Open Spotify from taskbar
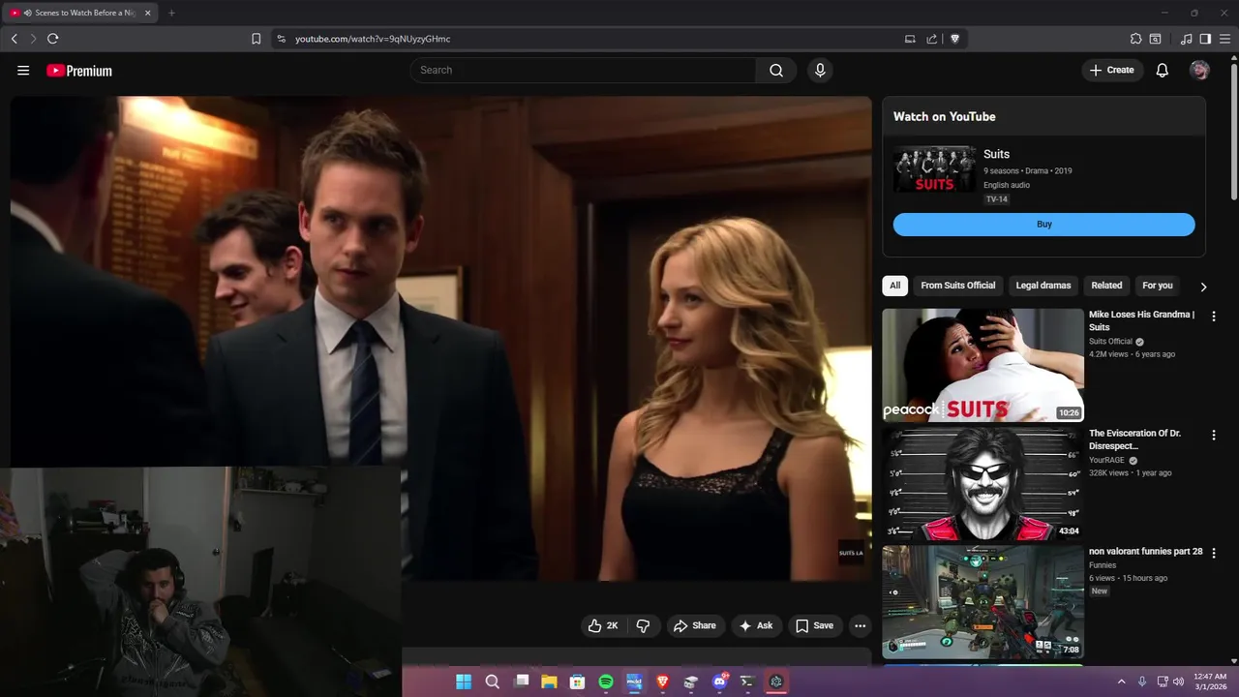 606,682
